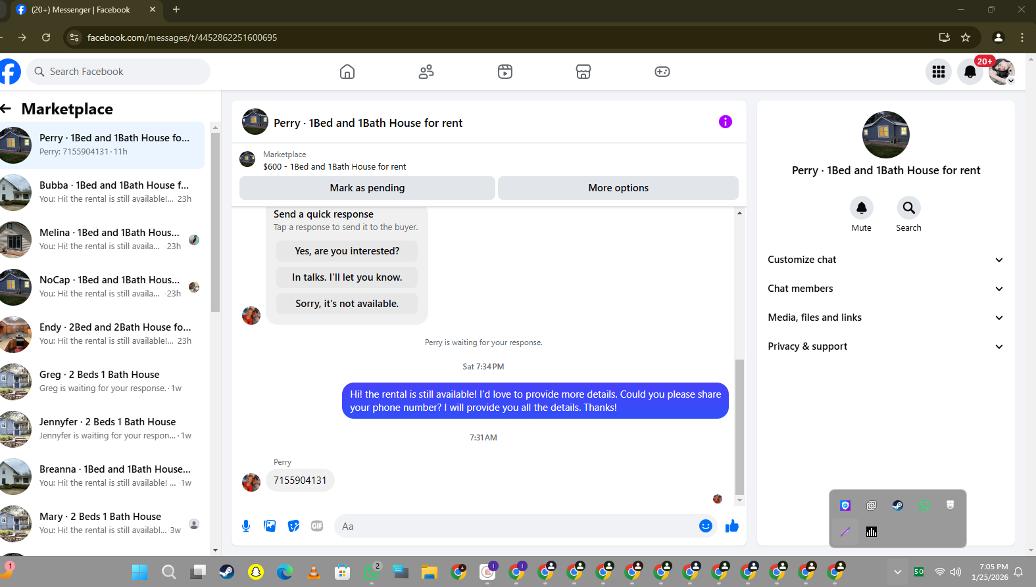Click the install app icon in address bar
Viewport: 1036px width, 587px height.
coord(945,37)
